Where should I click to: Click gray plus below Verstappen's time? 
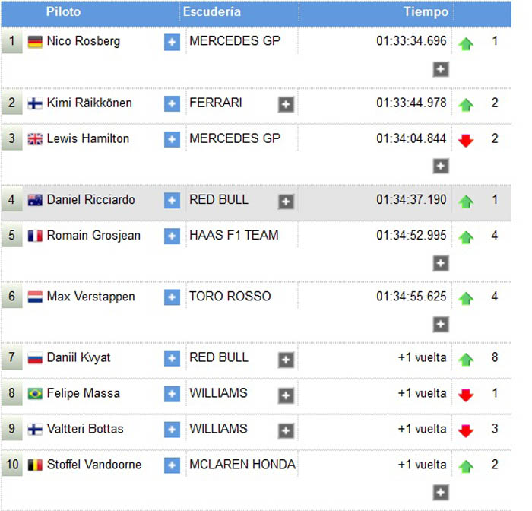tap(440, 324)
